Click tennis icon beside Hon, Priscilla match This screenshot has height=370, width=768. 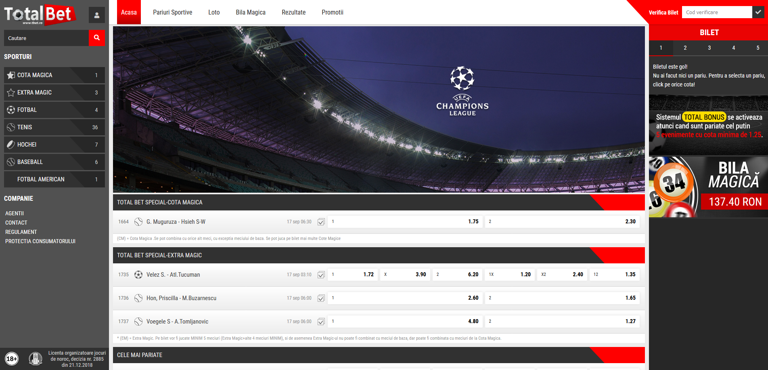pyautogui.click(x=138, y=298)
